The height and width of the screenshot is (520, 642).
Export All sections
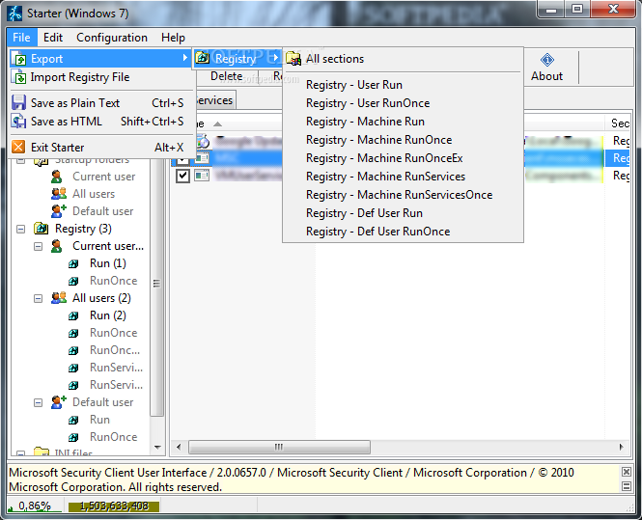403,59
